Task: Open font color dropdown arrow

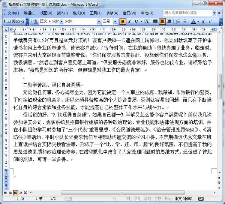Action: (x=198, y=22)
